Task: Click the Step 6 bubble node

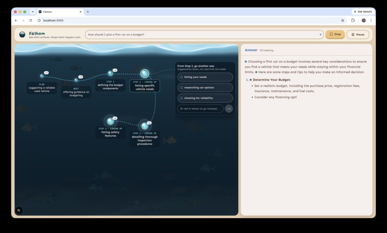Action: pos(110,121)
